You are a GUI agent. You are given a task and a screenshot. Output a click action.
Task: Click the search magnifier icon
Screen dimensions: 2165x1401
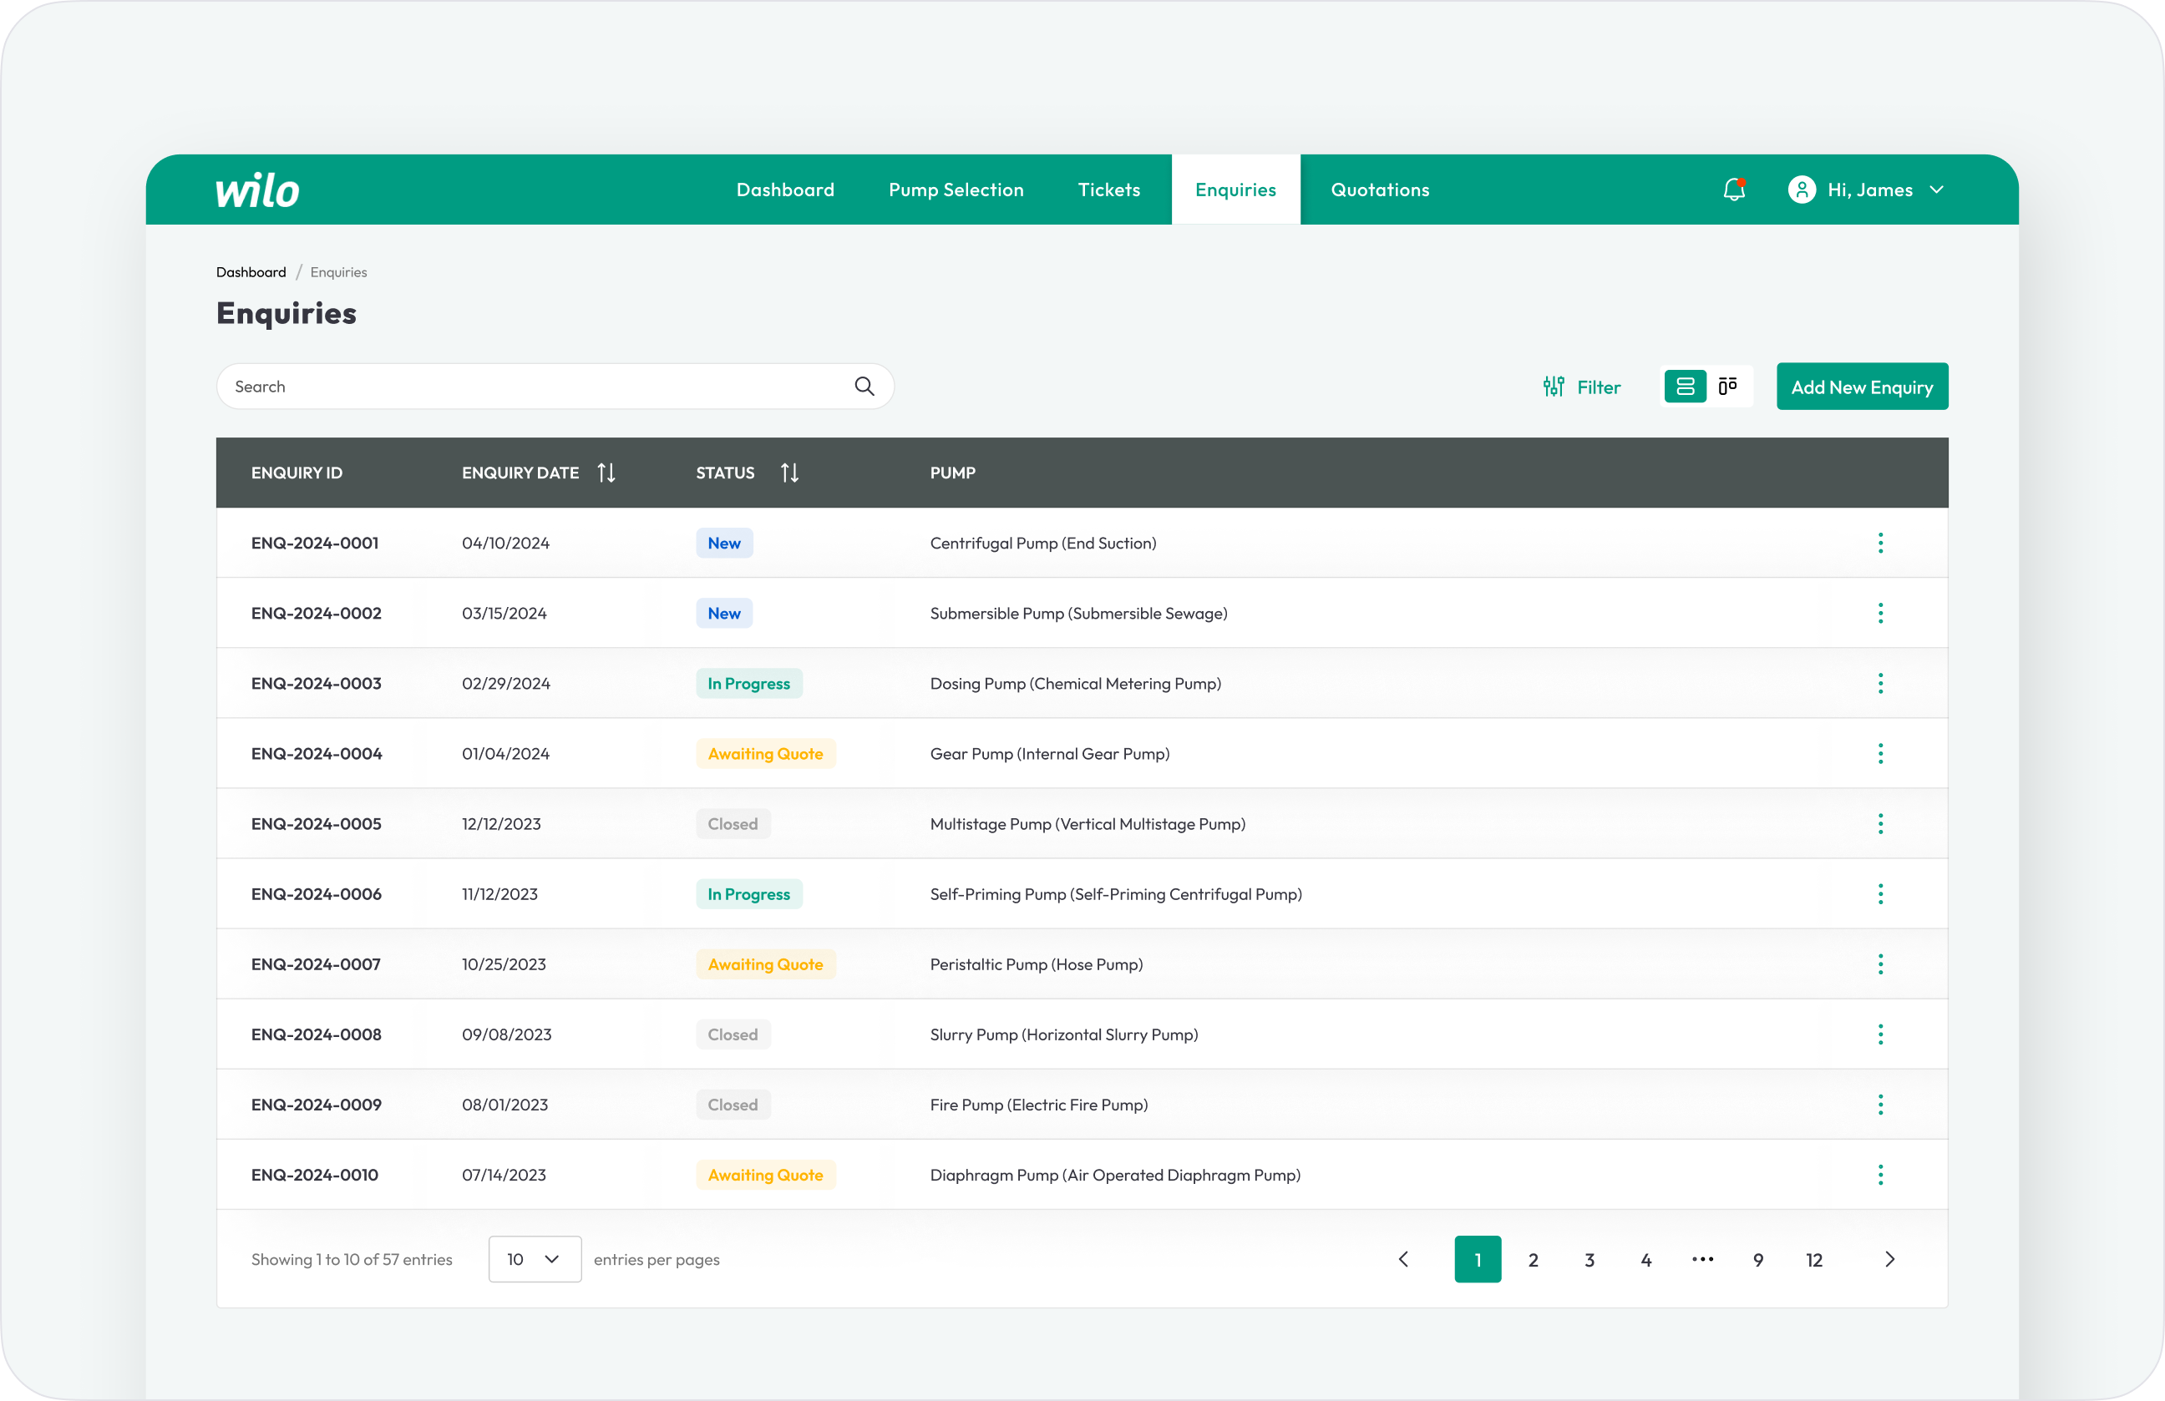864,387
